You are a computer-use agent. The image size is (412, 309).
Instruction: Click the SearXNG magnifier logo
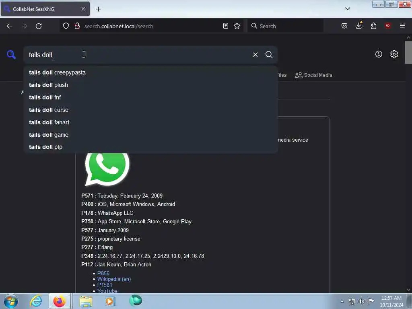tap(11, 55)
